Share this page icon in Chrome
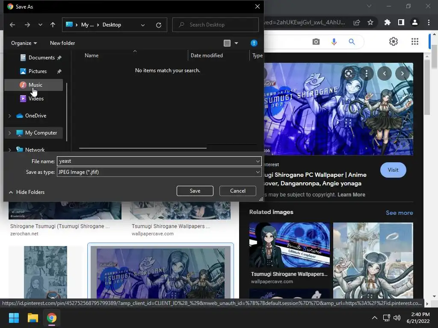This screenshot has width=438, height=328. pyautogui.click(x=357, y=22)
